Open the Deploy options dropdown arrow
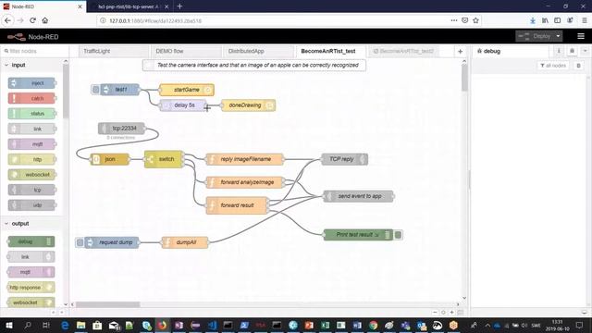 click(558, 36)
